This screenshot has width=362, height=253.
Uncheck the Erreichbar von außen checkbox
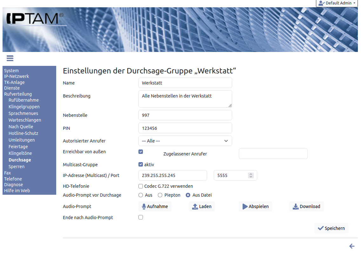pyautogui.click(x=141, y=152)
